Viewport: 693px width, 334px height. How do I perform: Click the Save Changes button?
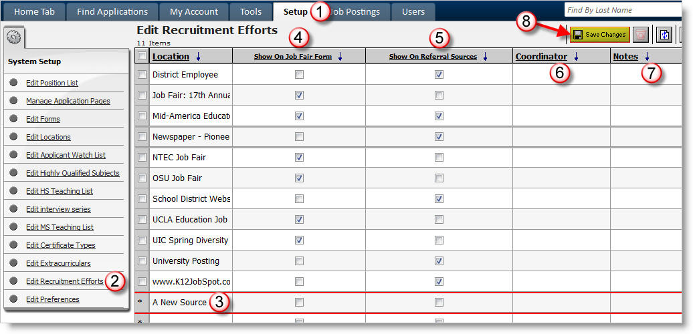coord(599,35)
